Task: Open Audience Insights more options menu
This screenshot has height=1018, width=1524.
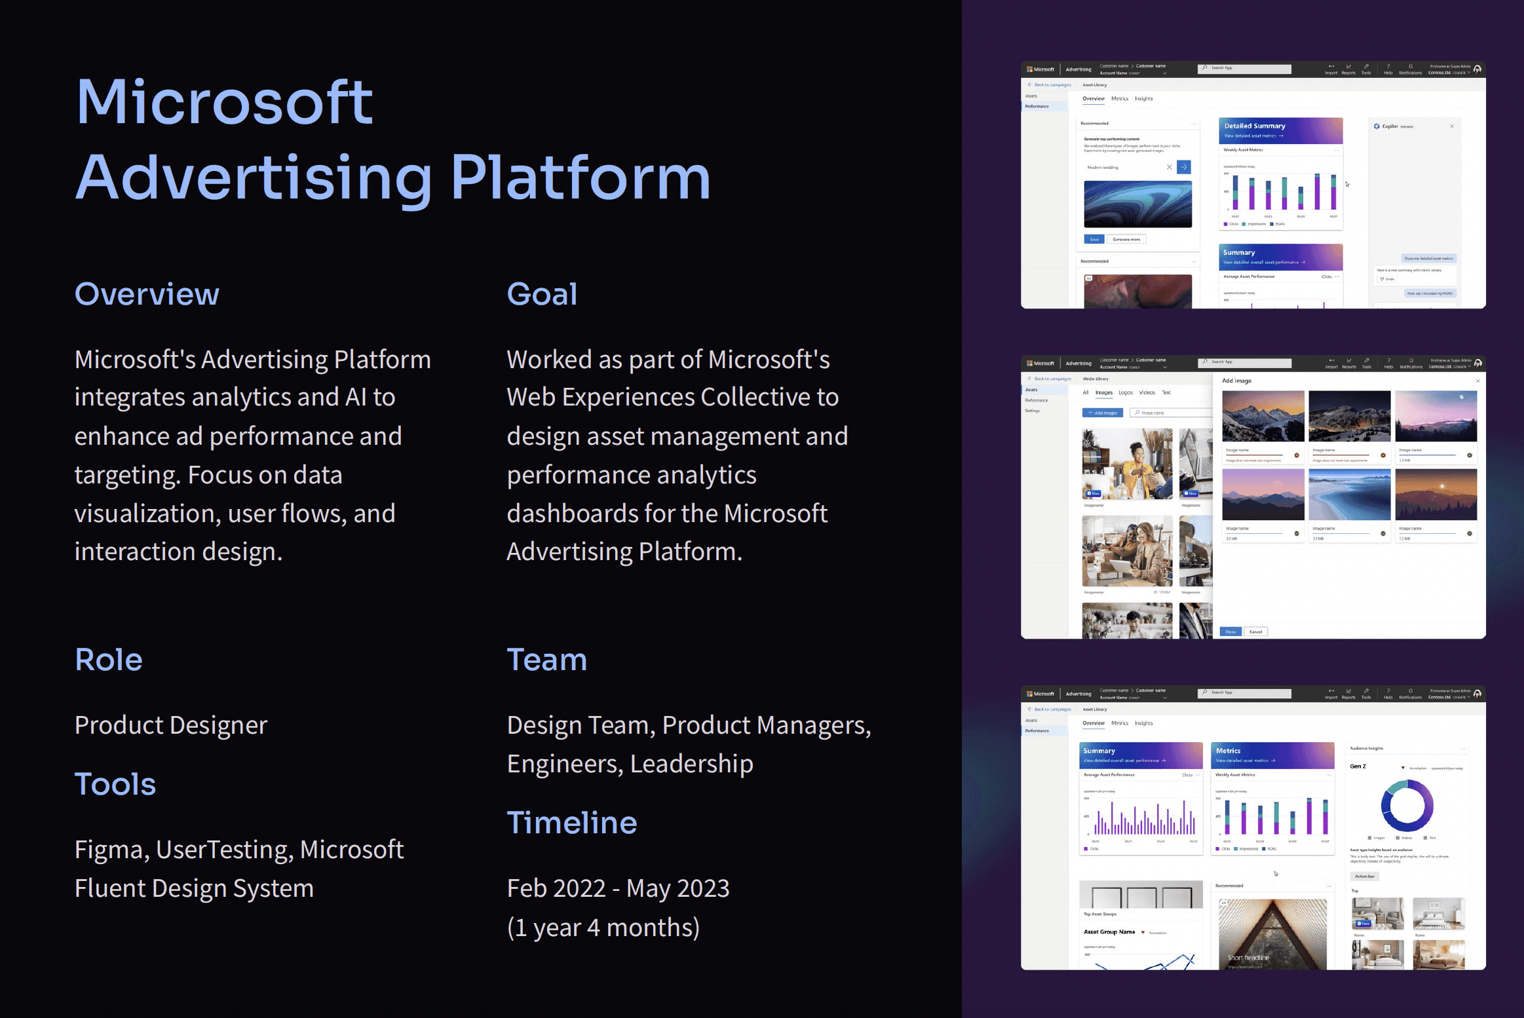Action: pos(1463,748)
